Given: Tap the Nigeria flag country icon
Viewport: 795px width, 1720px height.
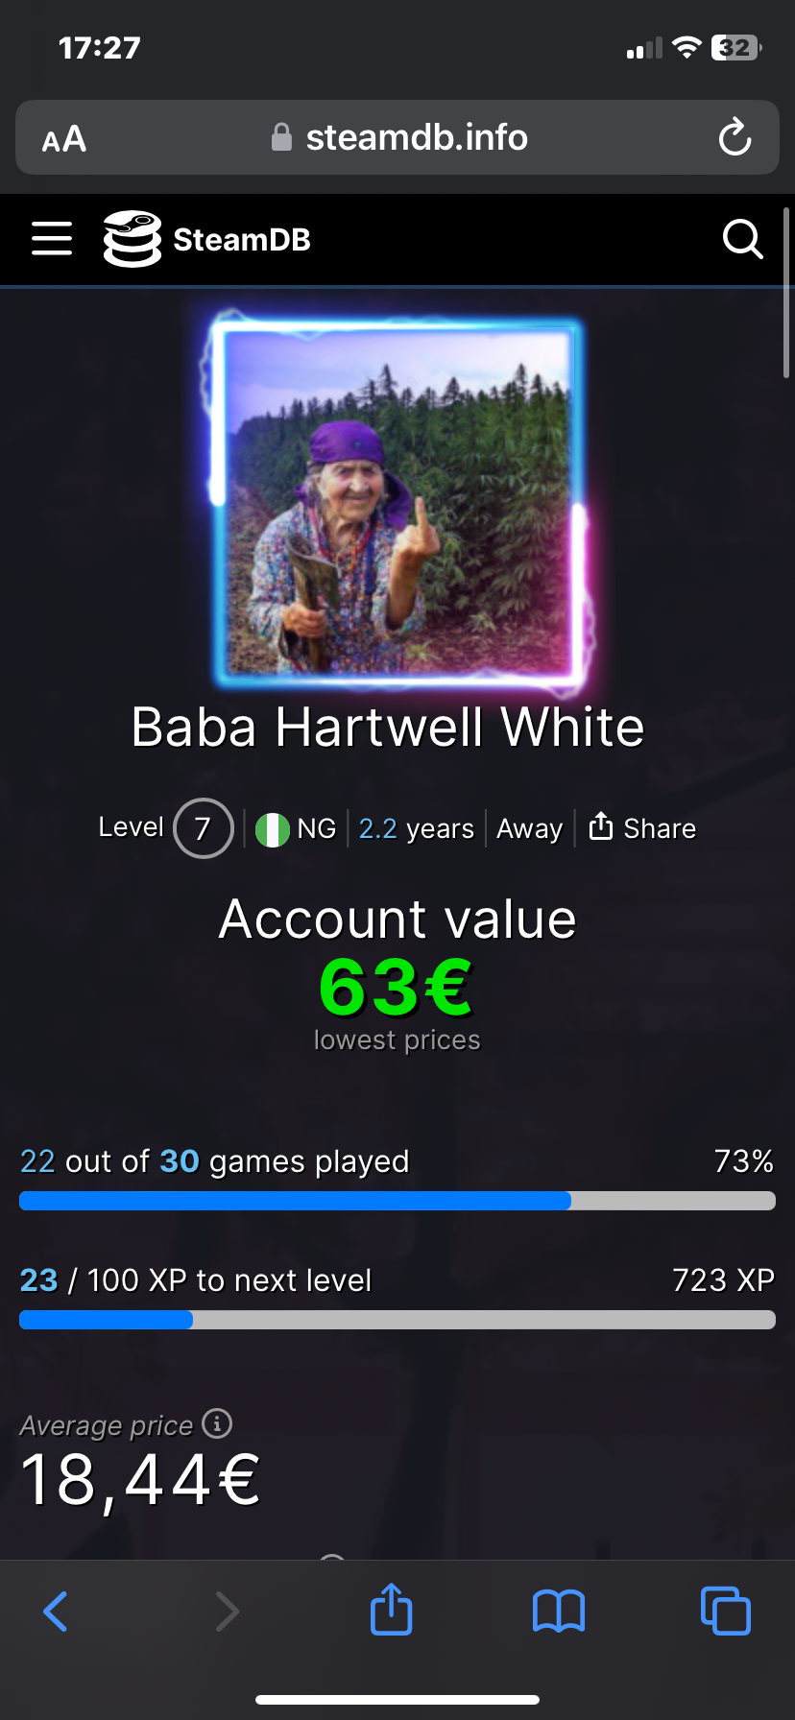Looking at the screenshot, I should pyautogui.click(x=273, y=829).
